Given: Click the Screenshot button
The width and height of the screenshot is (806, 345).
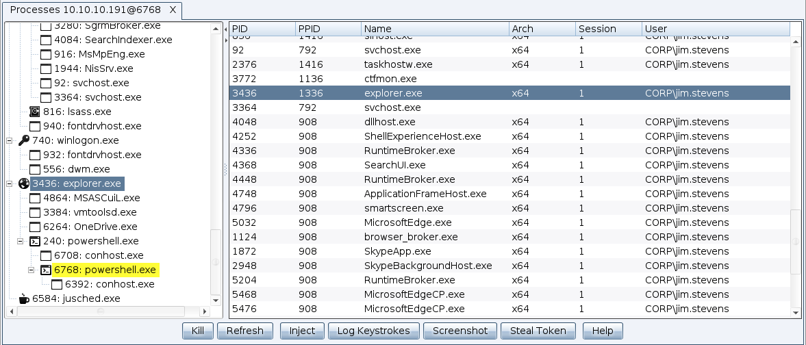Looking at the screenshot, I should [x=460, y=331].
